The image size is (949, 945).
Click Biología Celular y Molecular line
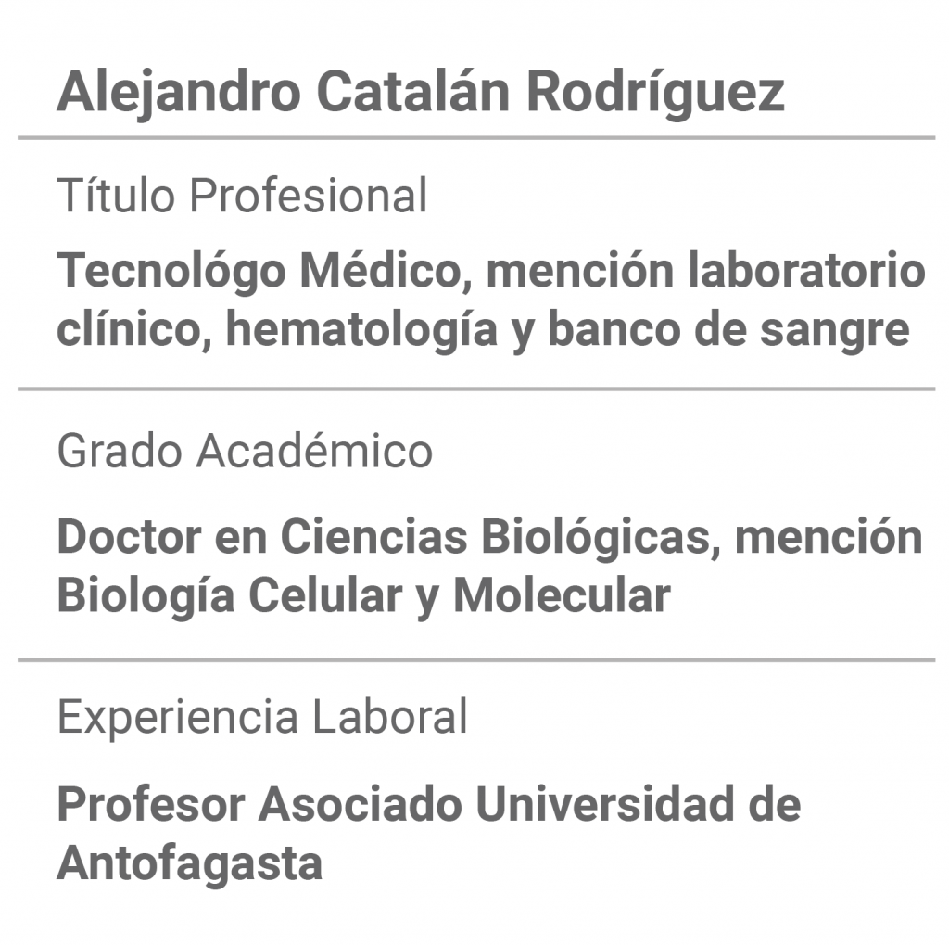(363, 596)
